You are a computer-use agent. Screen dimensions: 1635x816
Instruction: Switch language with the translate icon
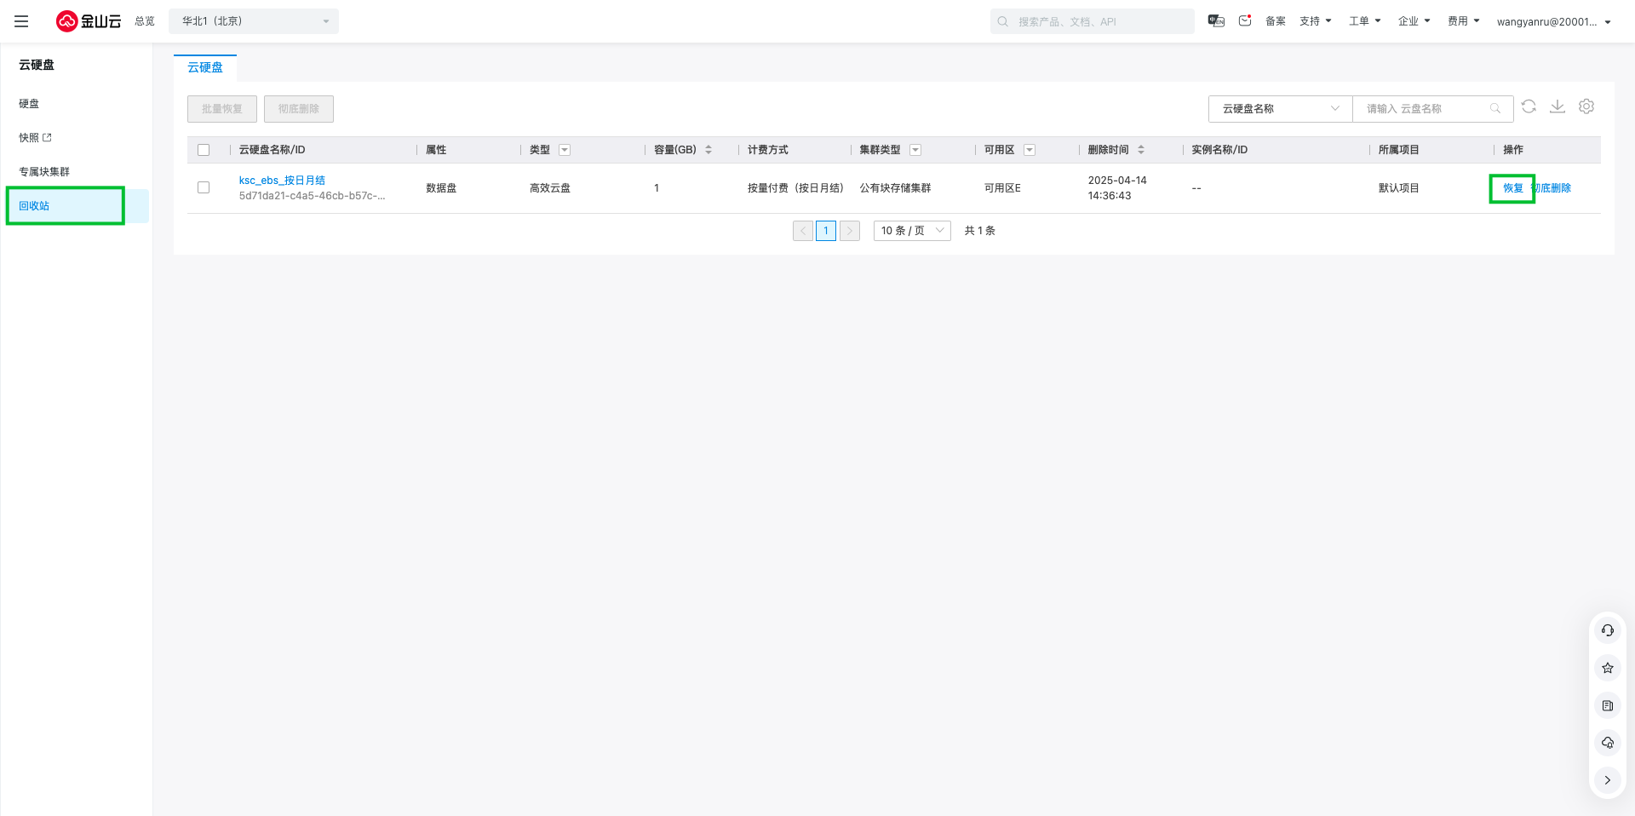(x=1216, y=21)
